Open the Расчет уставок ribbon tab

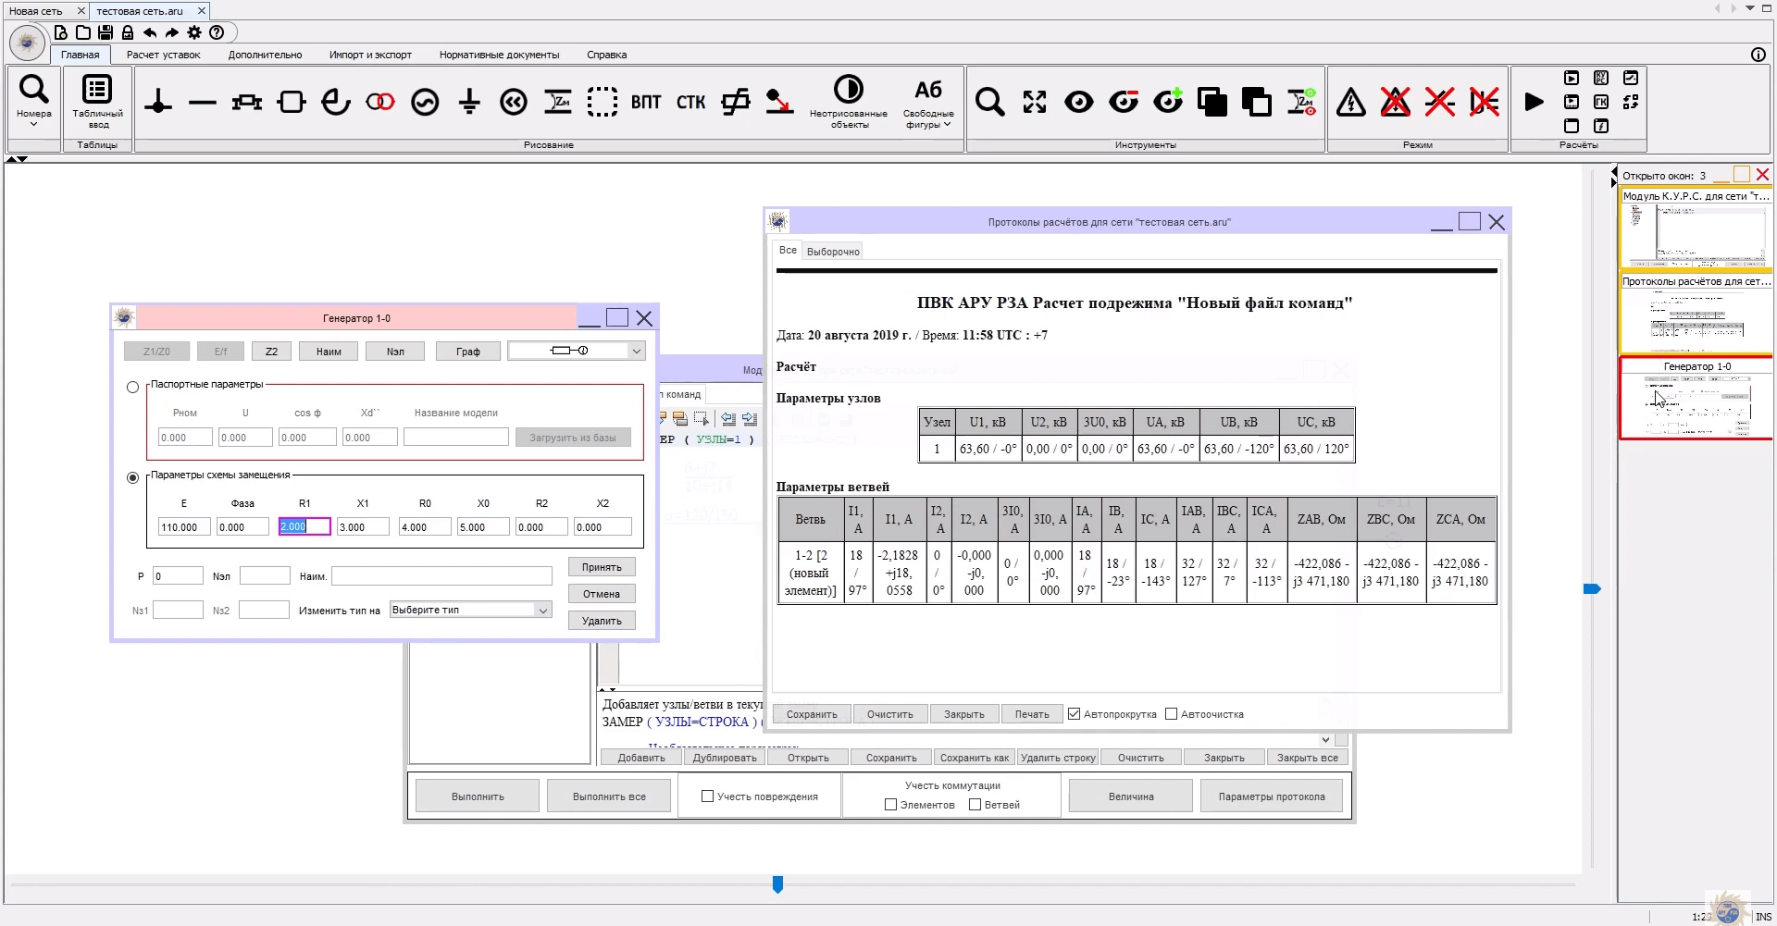[x=163, y=55]
